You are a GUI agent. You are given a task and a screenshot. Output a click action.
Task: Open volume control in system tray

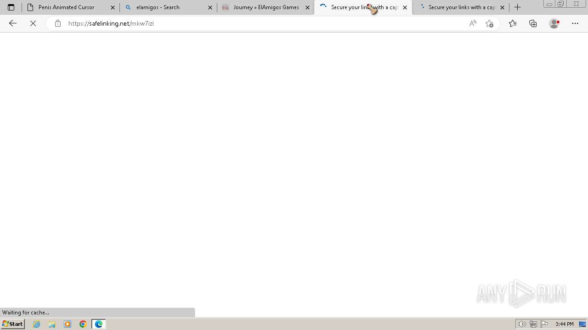(x=522, y=324)
